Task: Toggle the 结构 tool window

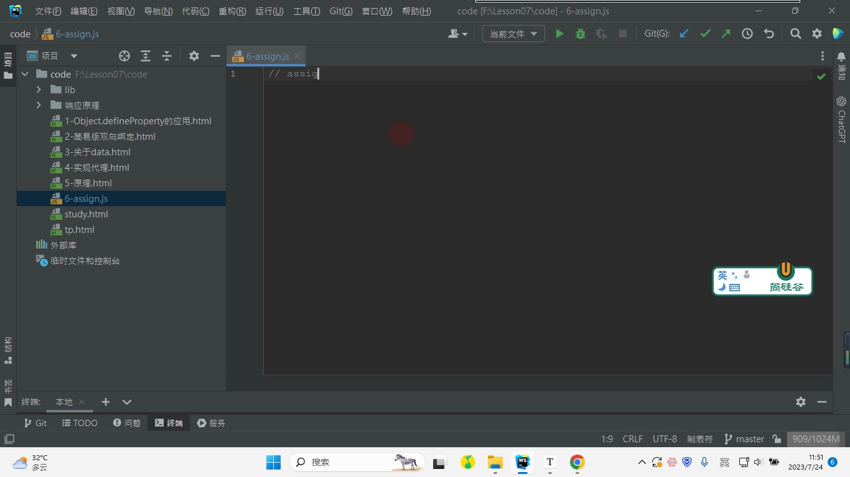Action: (x=8, y=350)
